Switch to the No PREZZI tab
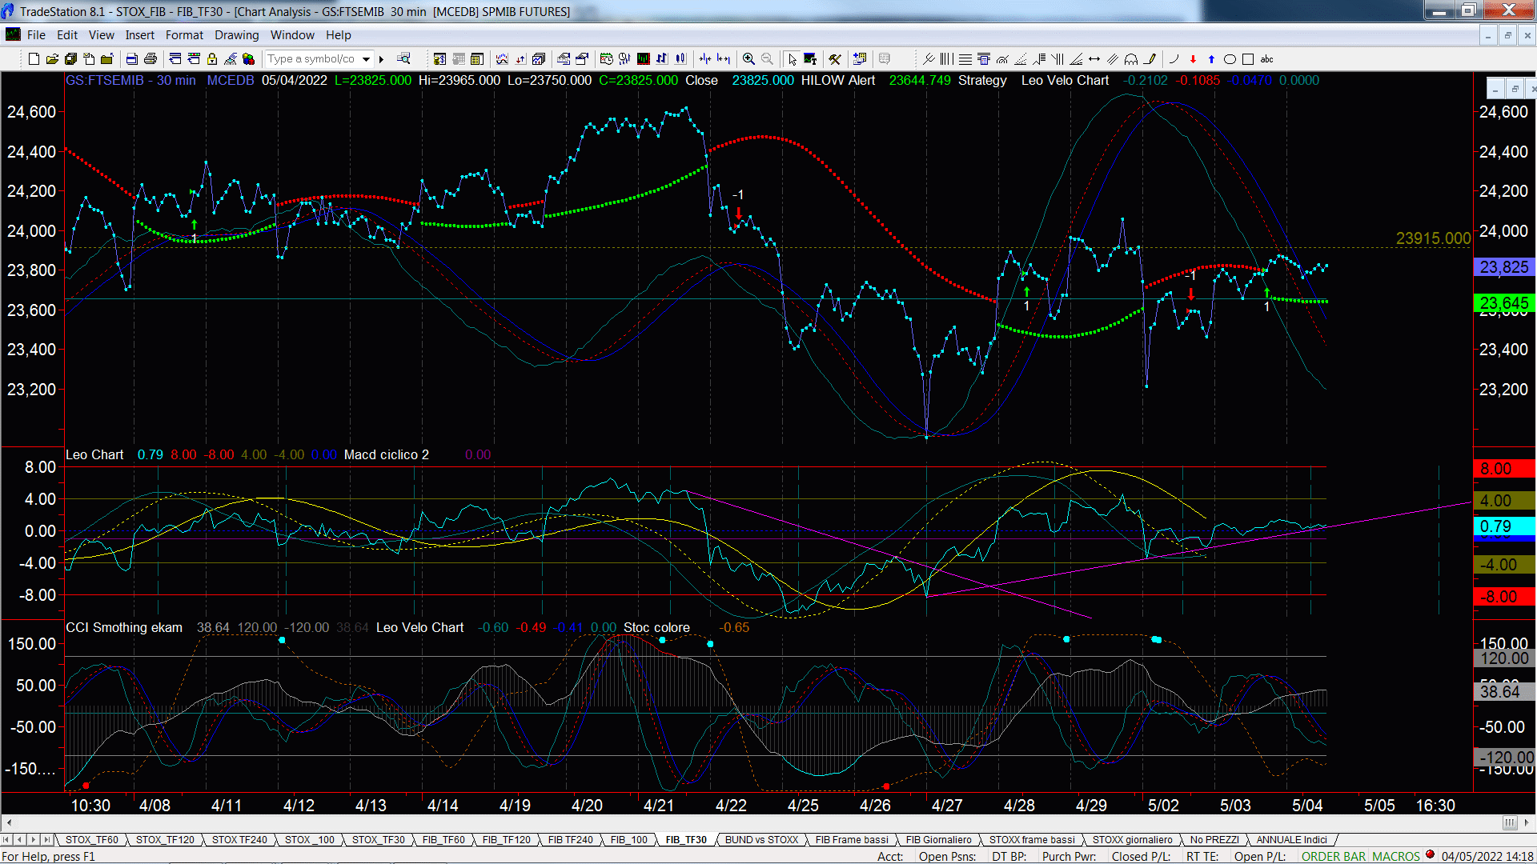The width and height of the screenshot is (1537, 864). point(1214,839)
